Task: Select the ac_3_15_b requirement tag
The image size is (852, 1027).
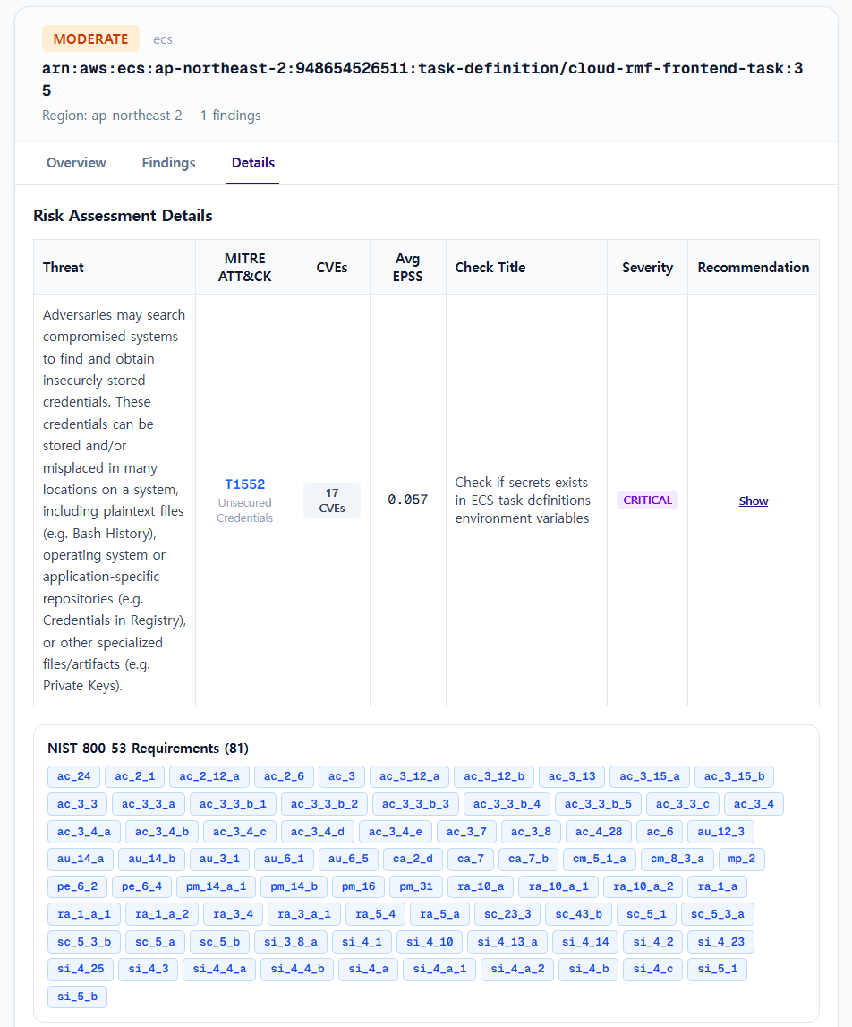Action: click(734, 776)
